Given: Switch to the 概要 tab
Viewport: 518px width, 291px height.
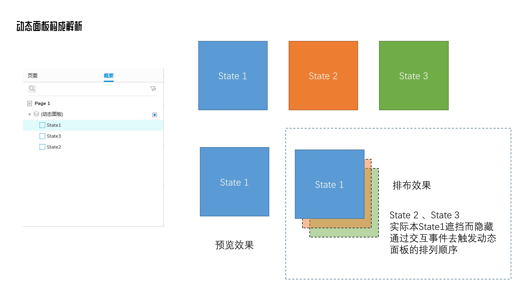Looking at the screenshot, I should point(108,76).
